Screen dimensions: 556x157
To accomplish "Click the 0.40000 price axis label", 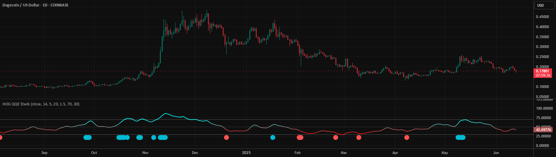I will [x=543, y=27].
